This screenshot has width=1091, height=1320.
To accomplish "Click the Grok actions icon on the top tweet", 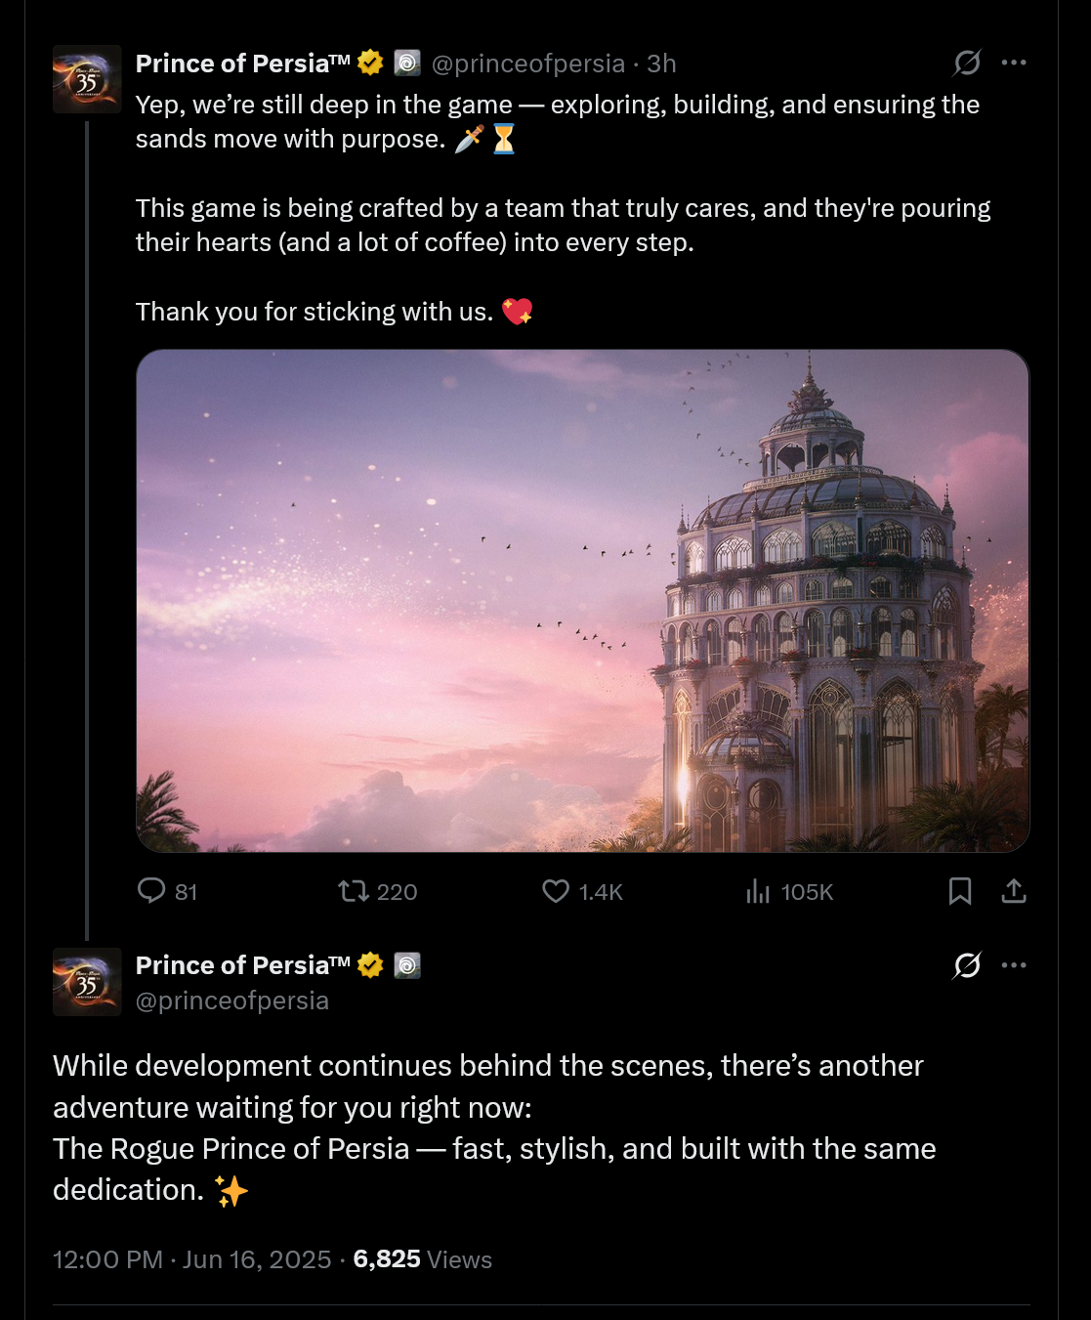I will (x=965, y=63).
